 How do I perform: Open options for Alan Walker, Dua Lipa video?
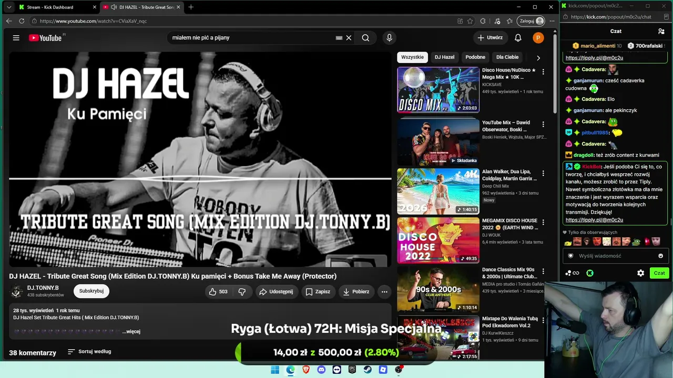click(543, 173)
